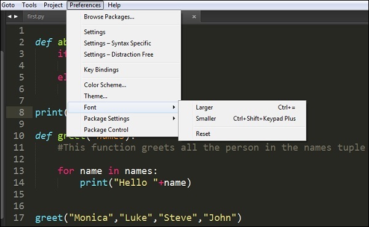369x227 pixels.
Task: Expand the Package Settings submenu
Action: coord(123,119)
